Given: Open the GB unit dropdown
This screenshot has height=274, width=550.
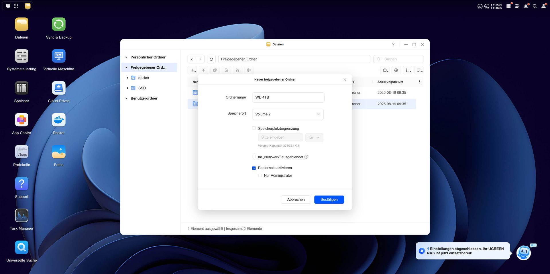Looking at the screenshot, I should pyautogui.click(x=314, y=137).
